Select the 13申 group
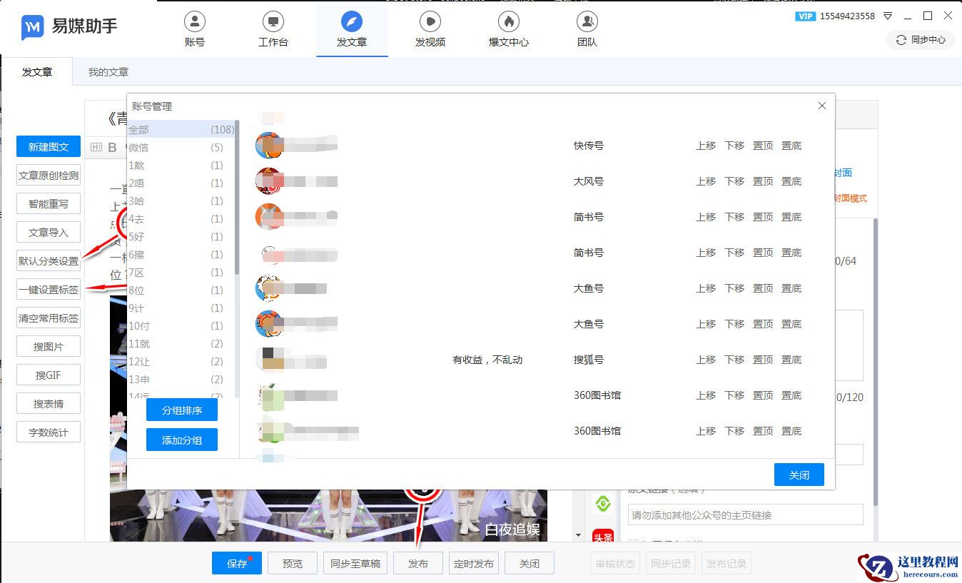This screenshot has height=583, width=962. [181, 380]
